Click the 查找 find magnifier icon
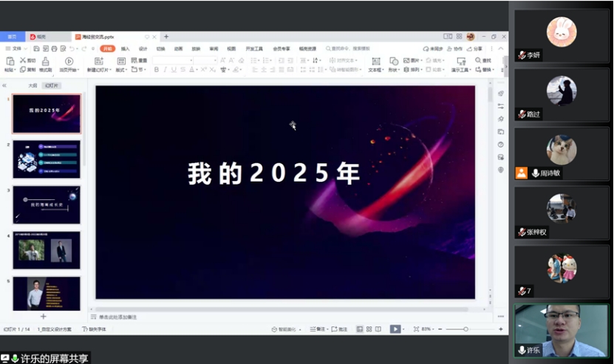This screenshot has height=364, width=614. click(478, 61)
